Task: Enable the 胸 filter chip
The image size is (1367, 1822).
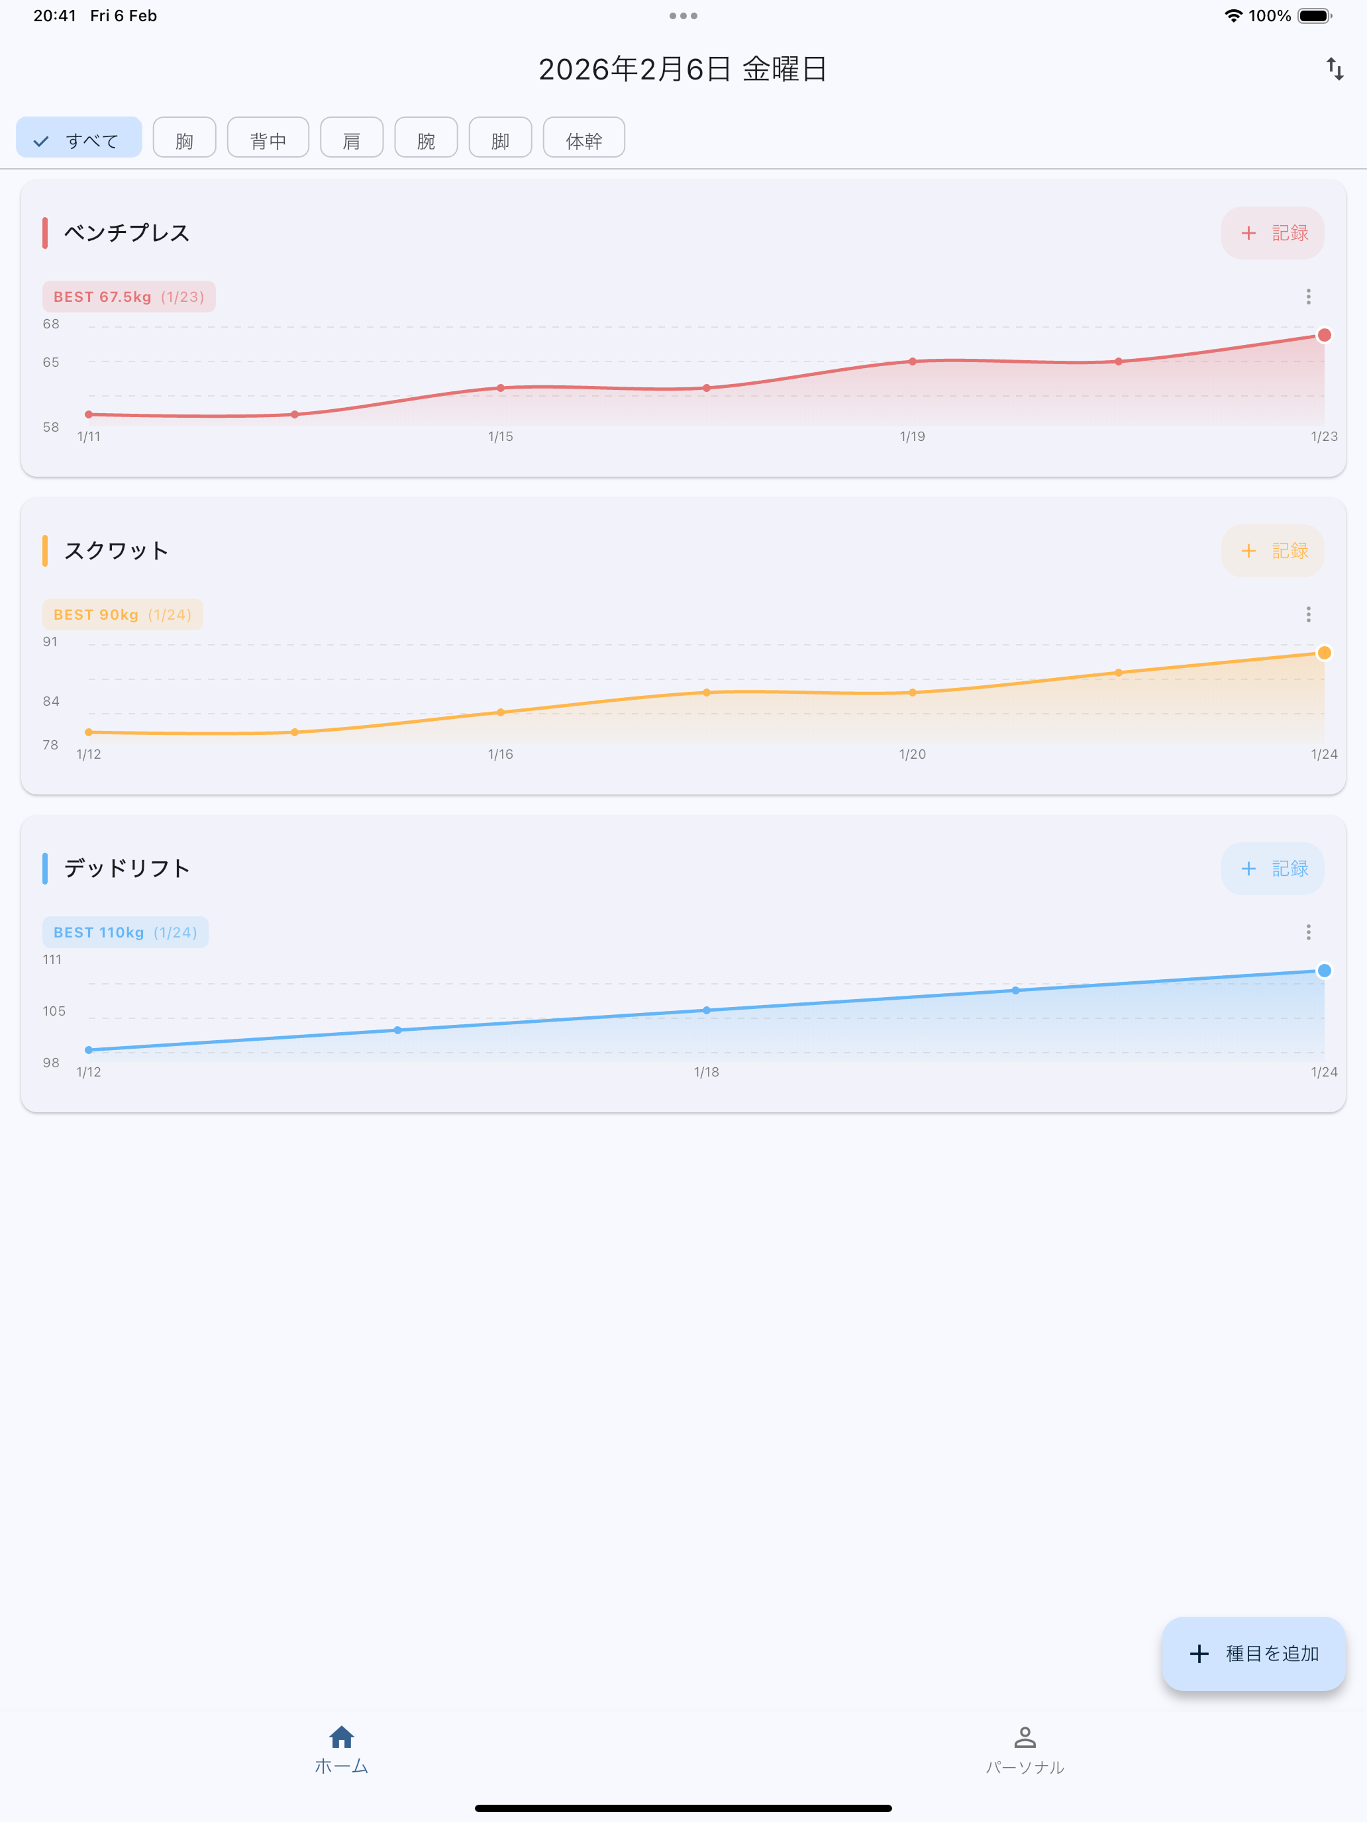Action: 185,138
